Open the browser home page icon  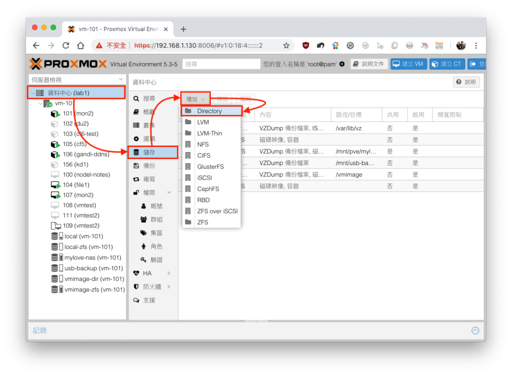[x=80, y=45]
